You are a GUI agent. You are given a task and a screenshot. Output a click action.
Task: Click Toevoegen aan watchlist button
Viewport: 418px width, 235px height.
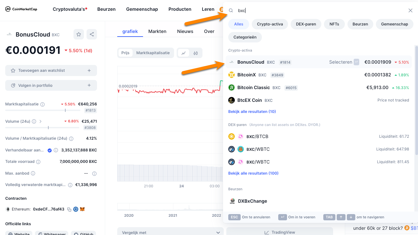point(51,70)
